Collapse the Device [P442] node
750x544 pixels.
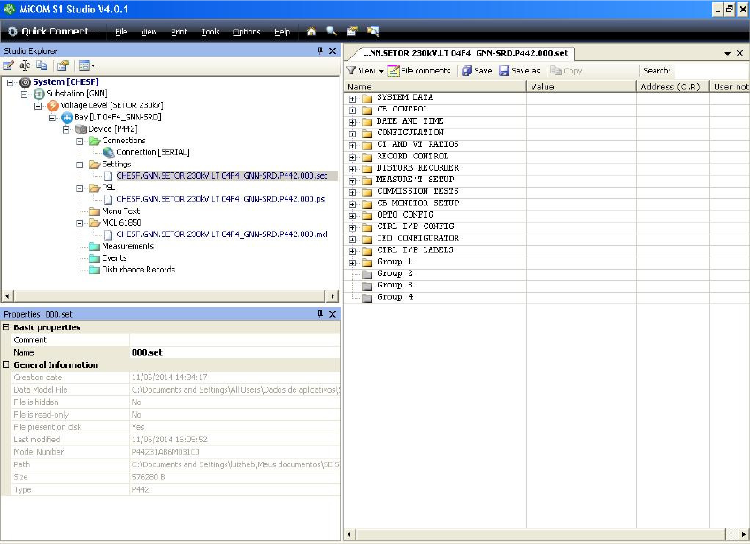pyautogui.click(x=66, y=129)
